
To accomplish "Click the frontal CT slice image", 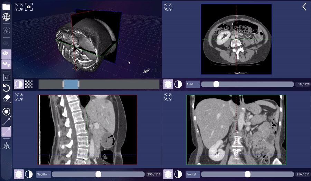I will point(236,130).
